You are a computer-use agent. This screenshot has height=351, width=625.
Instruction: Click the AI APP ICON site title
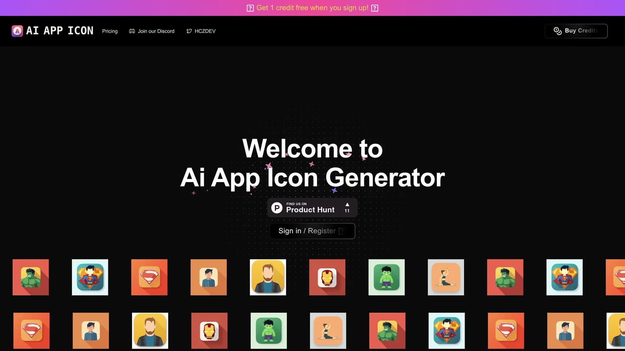[60, 31]
